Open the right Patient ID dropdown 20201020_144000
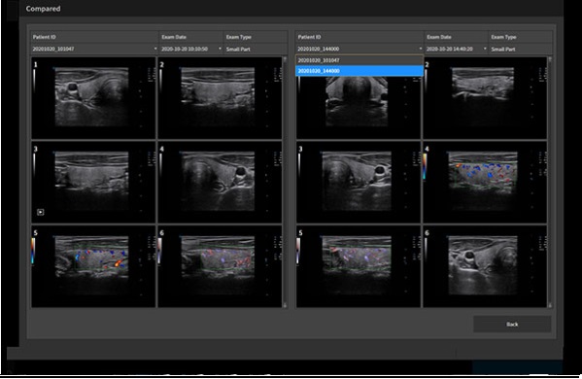The height and width of the screenshot is (379, 582). pos(359,49)
